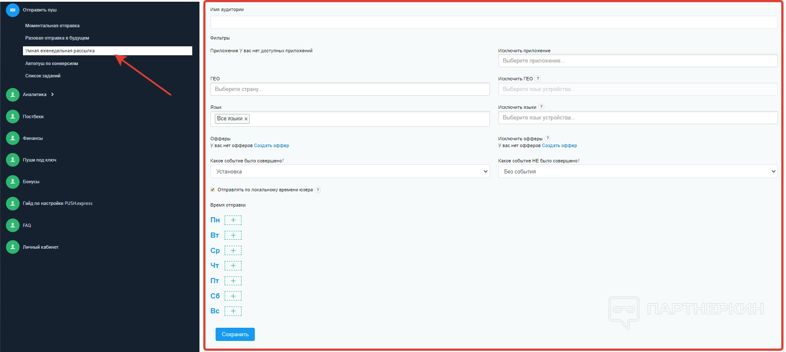Click the green Пуши под ключ icon

(x=13, y=160)
